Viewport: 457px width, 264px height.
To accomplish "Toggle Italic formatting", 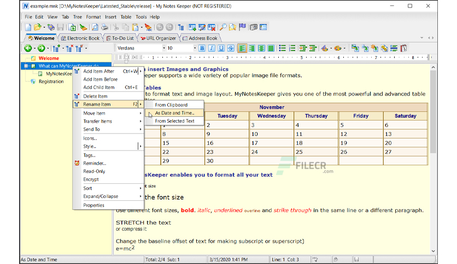I will tap(212, 48).
